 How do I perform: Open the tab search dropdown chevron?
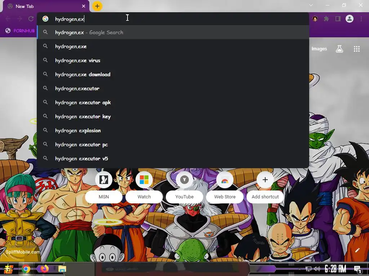pos(311,5)
